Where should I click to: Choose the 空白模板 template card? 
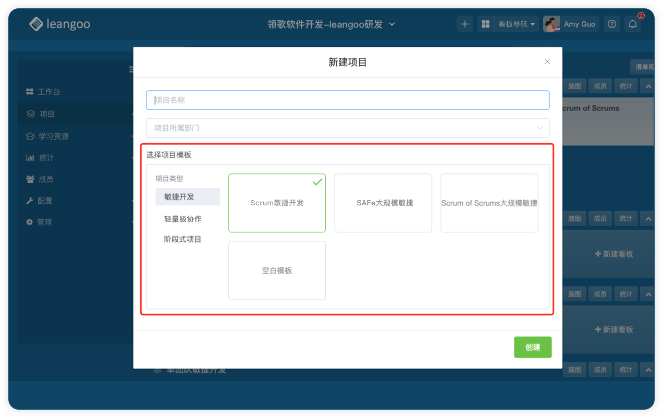coord(277,271)
